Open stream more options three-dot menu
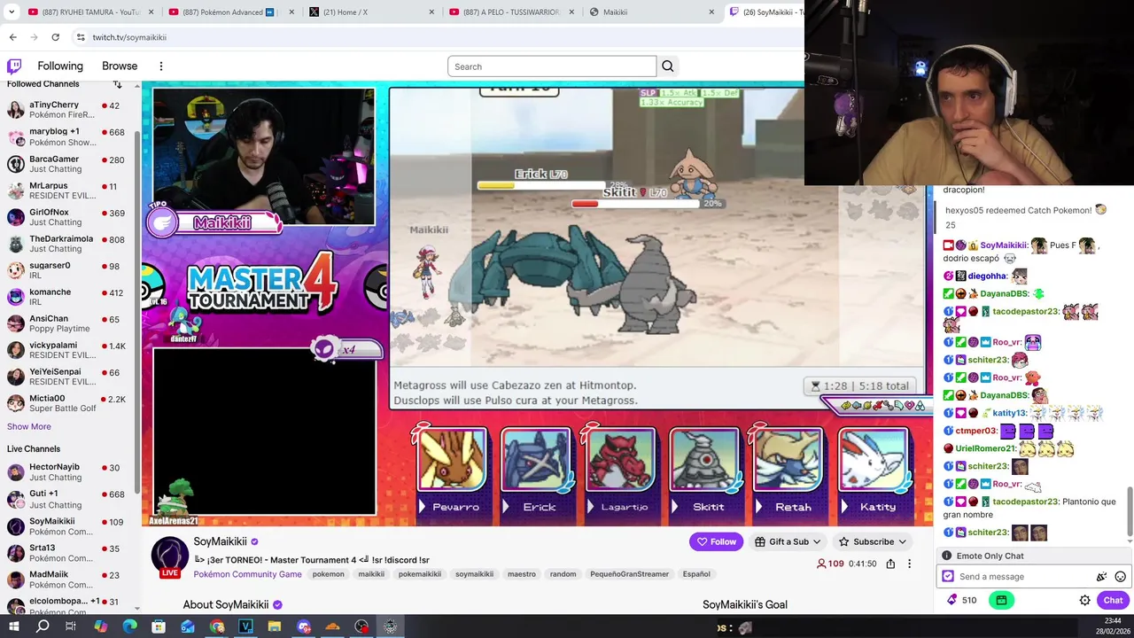 pyautogui.click(x=909, y=564)
